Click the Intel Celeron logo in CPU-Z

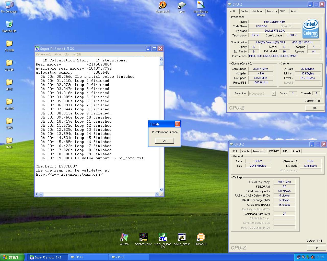click(311, 29)
